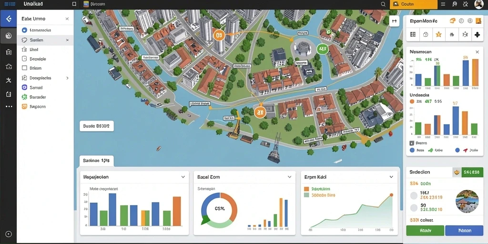The image size is (488, 244).
Task: Select the gold star icon in toolbar
Action: click(x=438, y=34)
